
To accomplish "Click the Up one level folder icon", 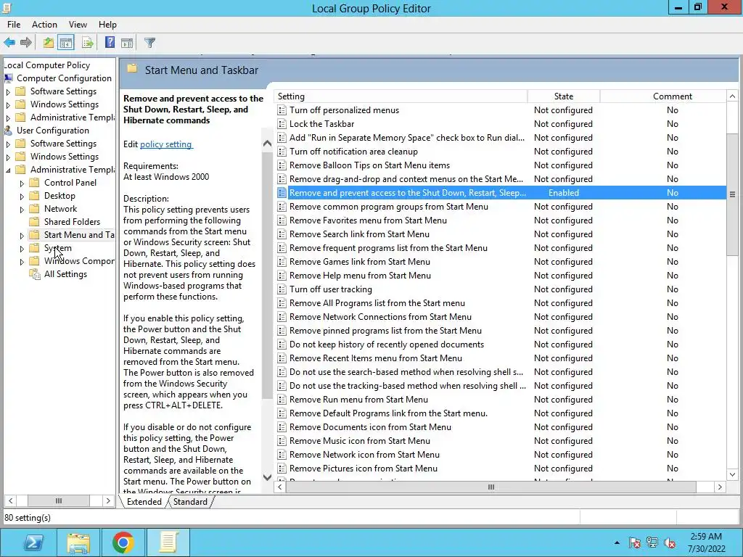I will pyautogui.click(x=48, y=43).
